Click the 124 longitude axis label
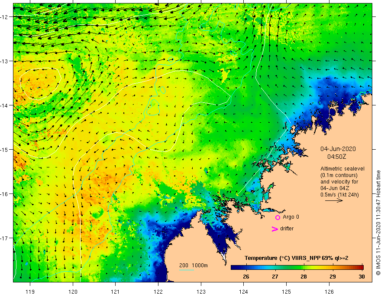This screenshot has height=295, width=381. click(244, 292)
